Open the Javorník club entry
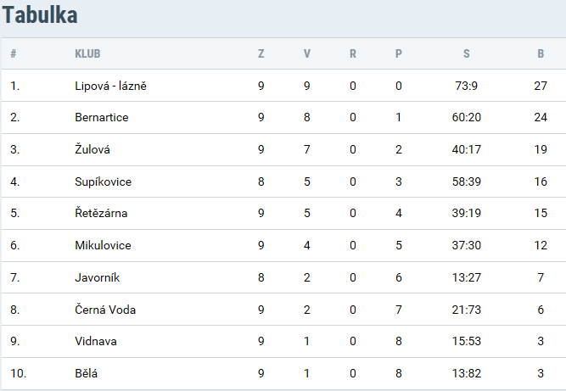 point(97,277)
